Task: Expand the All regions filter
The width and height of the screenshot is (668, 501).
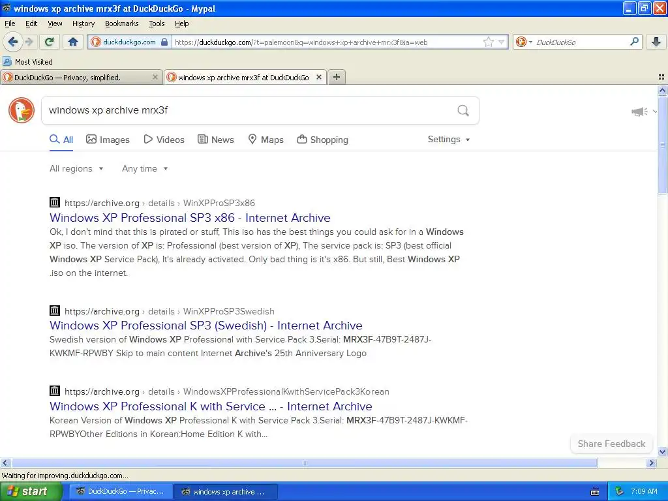Action: pyautogui.click(x=77, y=169)
